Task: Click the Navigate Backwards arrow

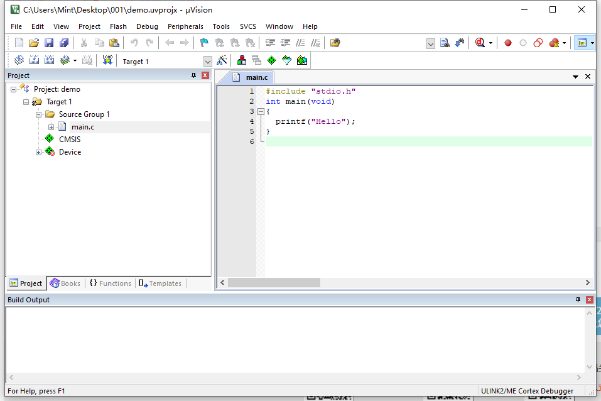Action: pyautogui.click(x=170, y=43)
